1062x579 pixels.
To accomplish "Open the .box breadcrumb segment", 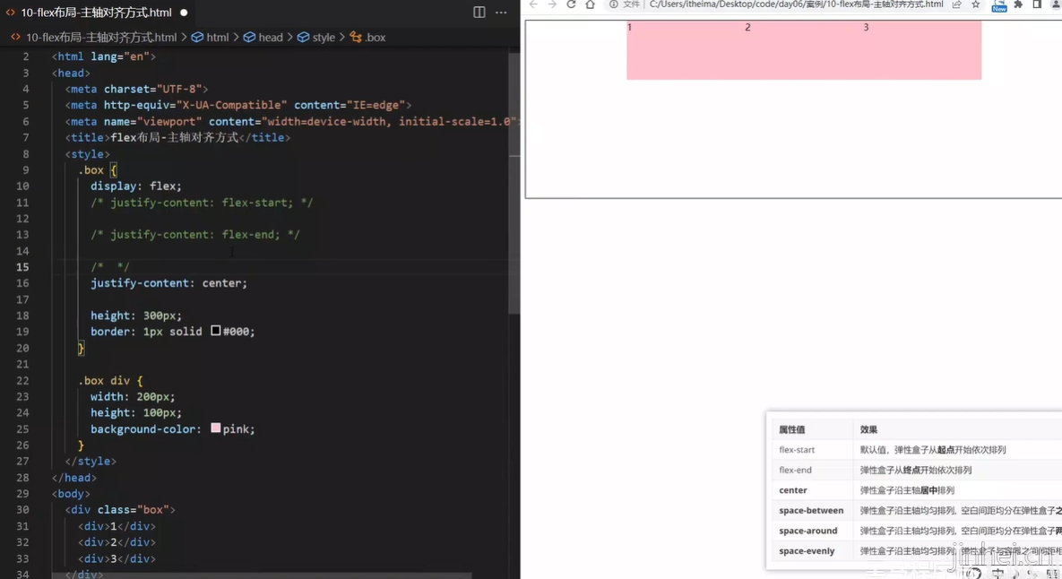I will (x=367, y=38).
